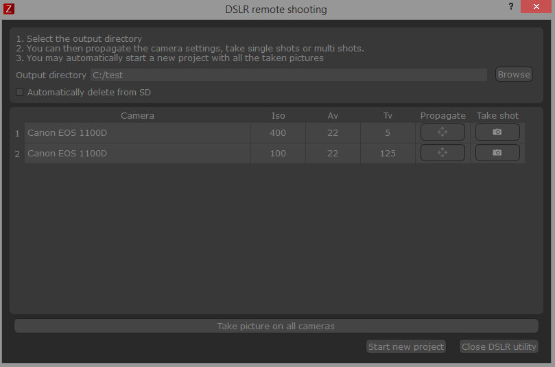The height and width of the screenshot is (367, 555).
Task: Enable Automatically delete from SD checkbox
Action: click(x=20, y=92)
